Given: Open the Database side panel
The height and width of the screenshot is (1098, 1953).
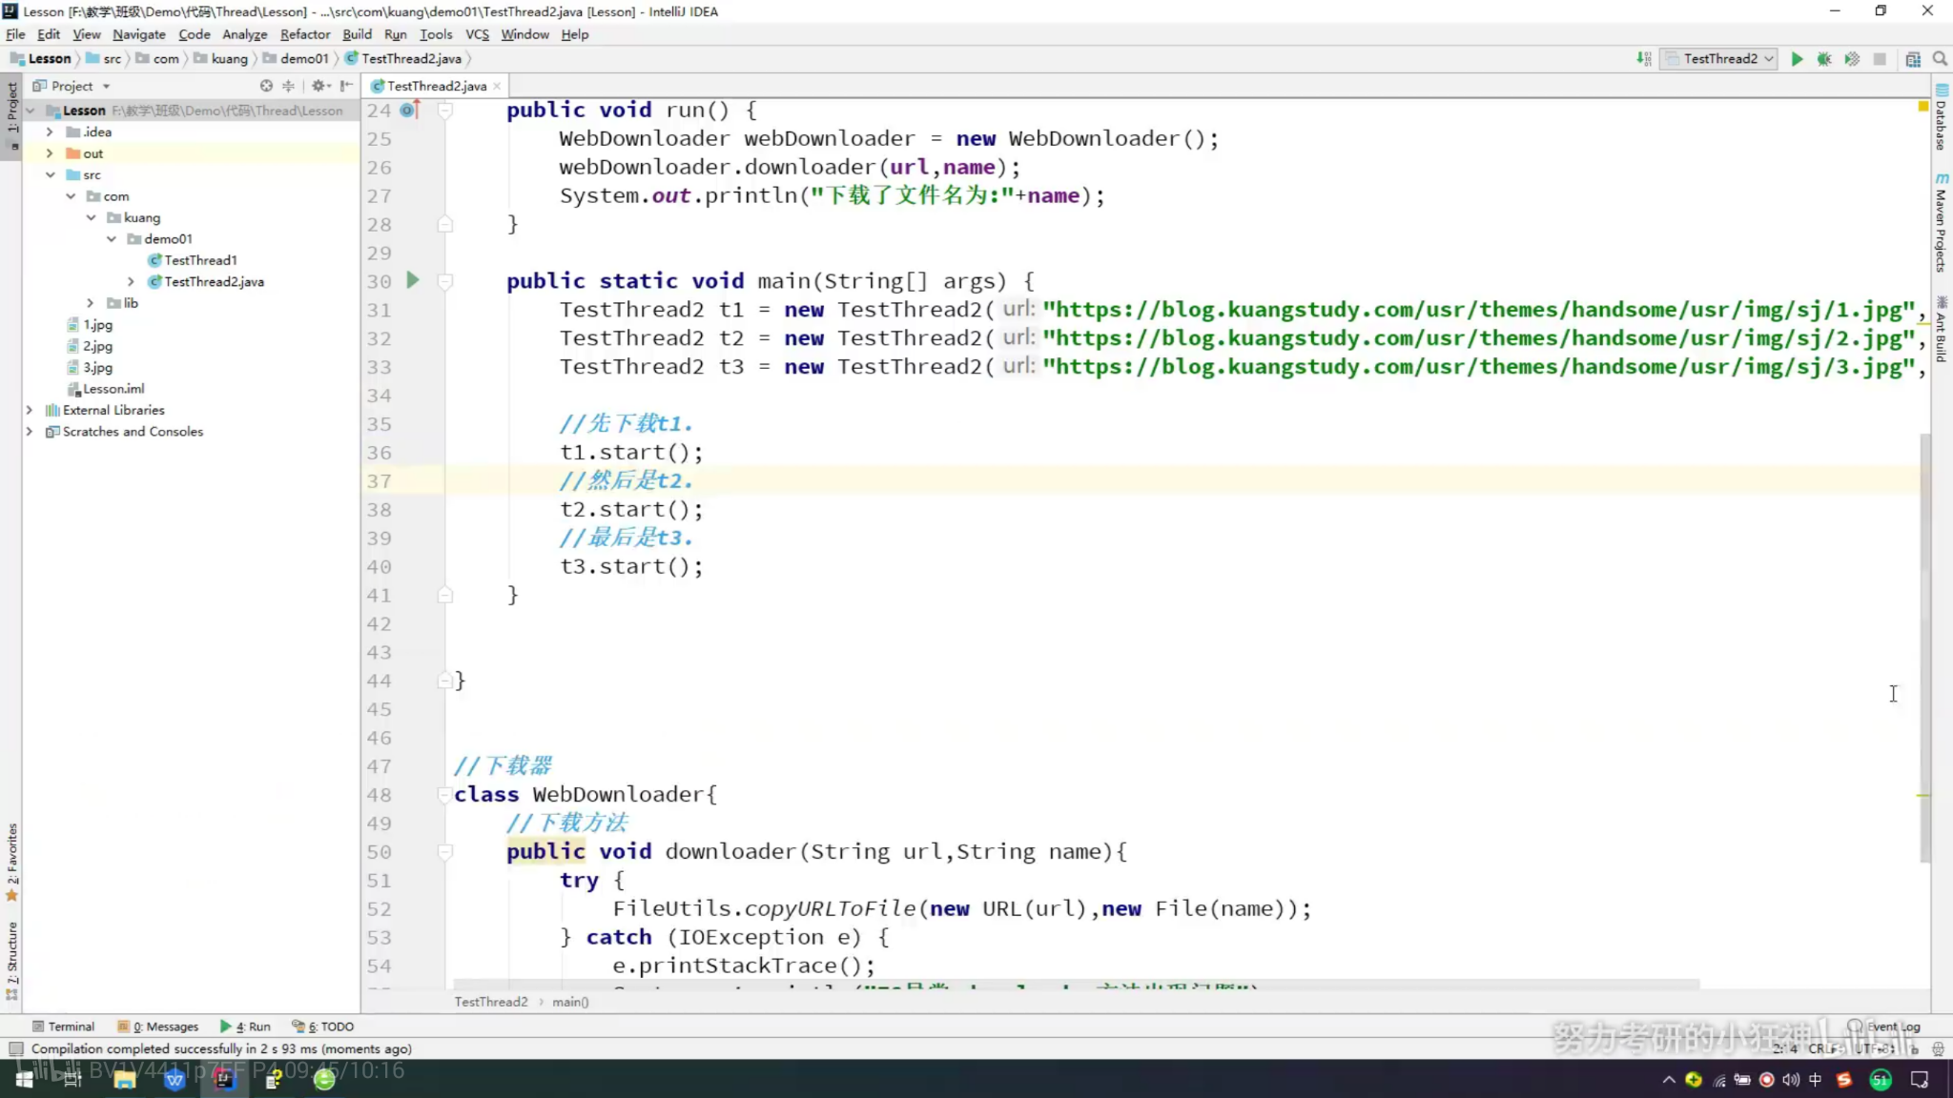Looking at the screenshot, I should pos(1942,118).
